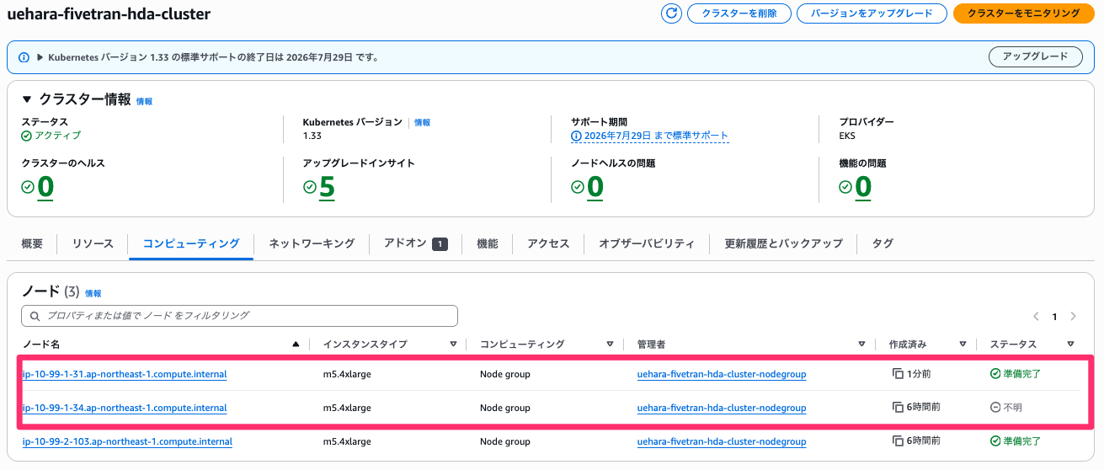Switch to the ネットワーキング tab

[312, 243]
